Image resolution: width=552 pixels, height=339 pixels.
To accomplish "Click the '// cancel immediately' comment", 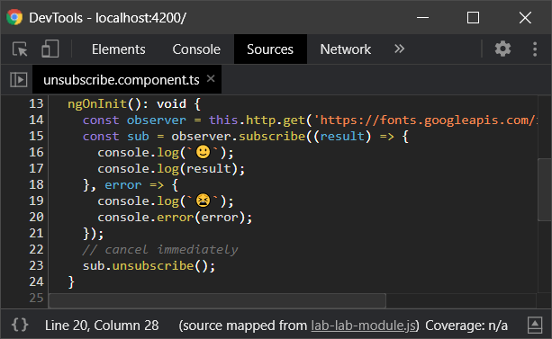I will click(160, 250).
